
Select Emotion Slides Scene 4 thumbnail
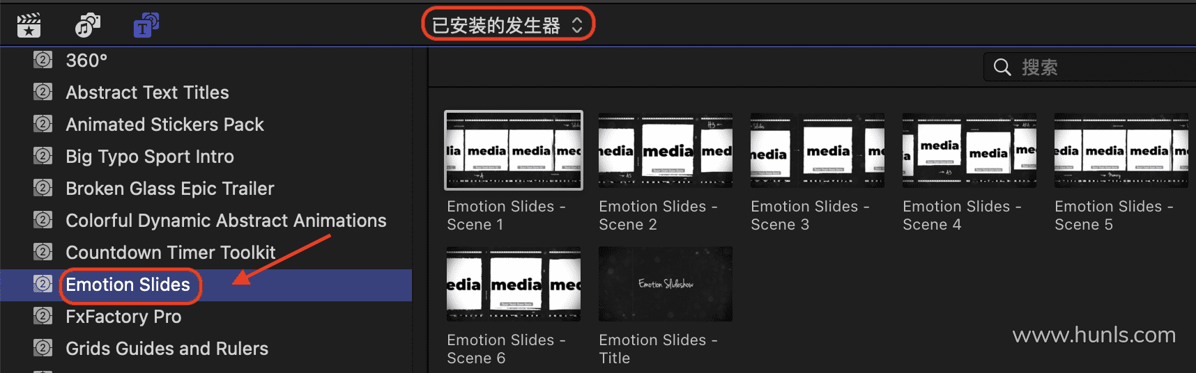(969, 150)
